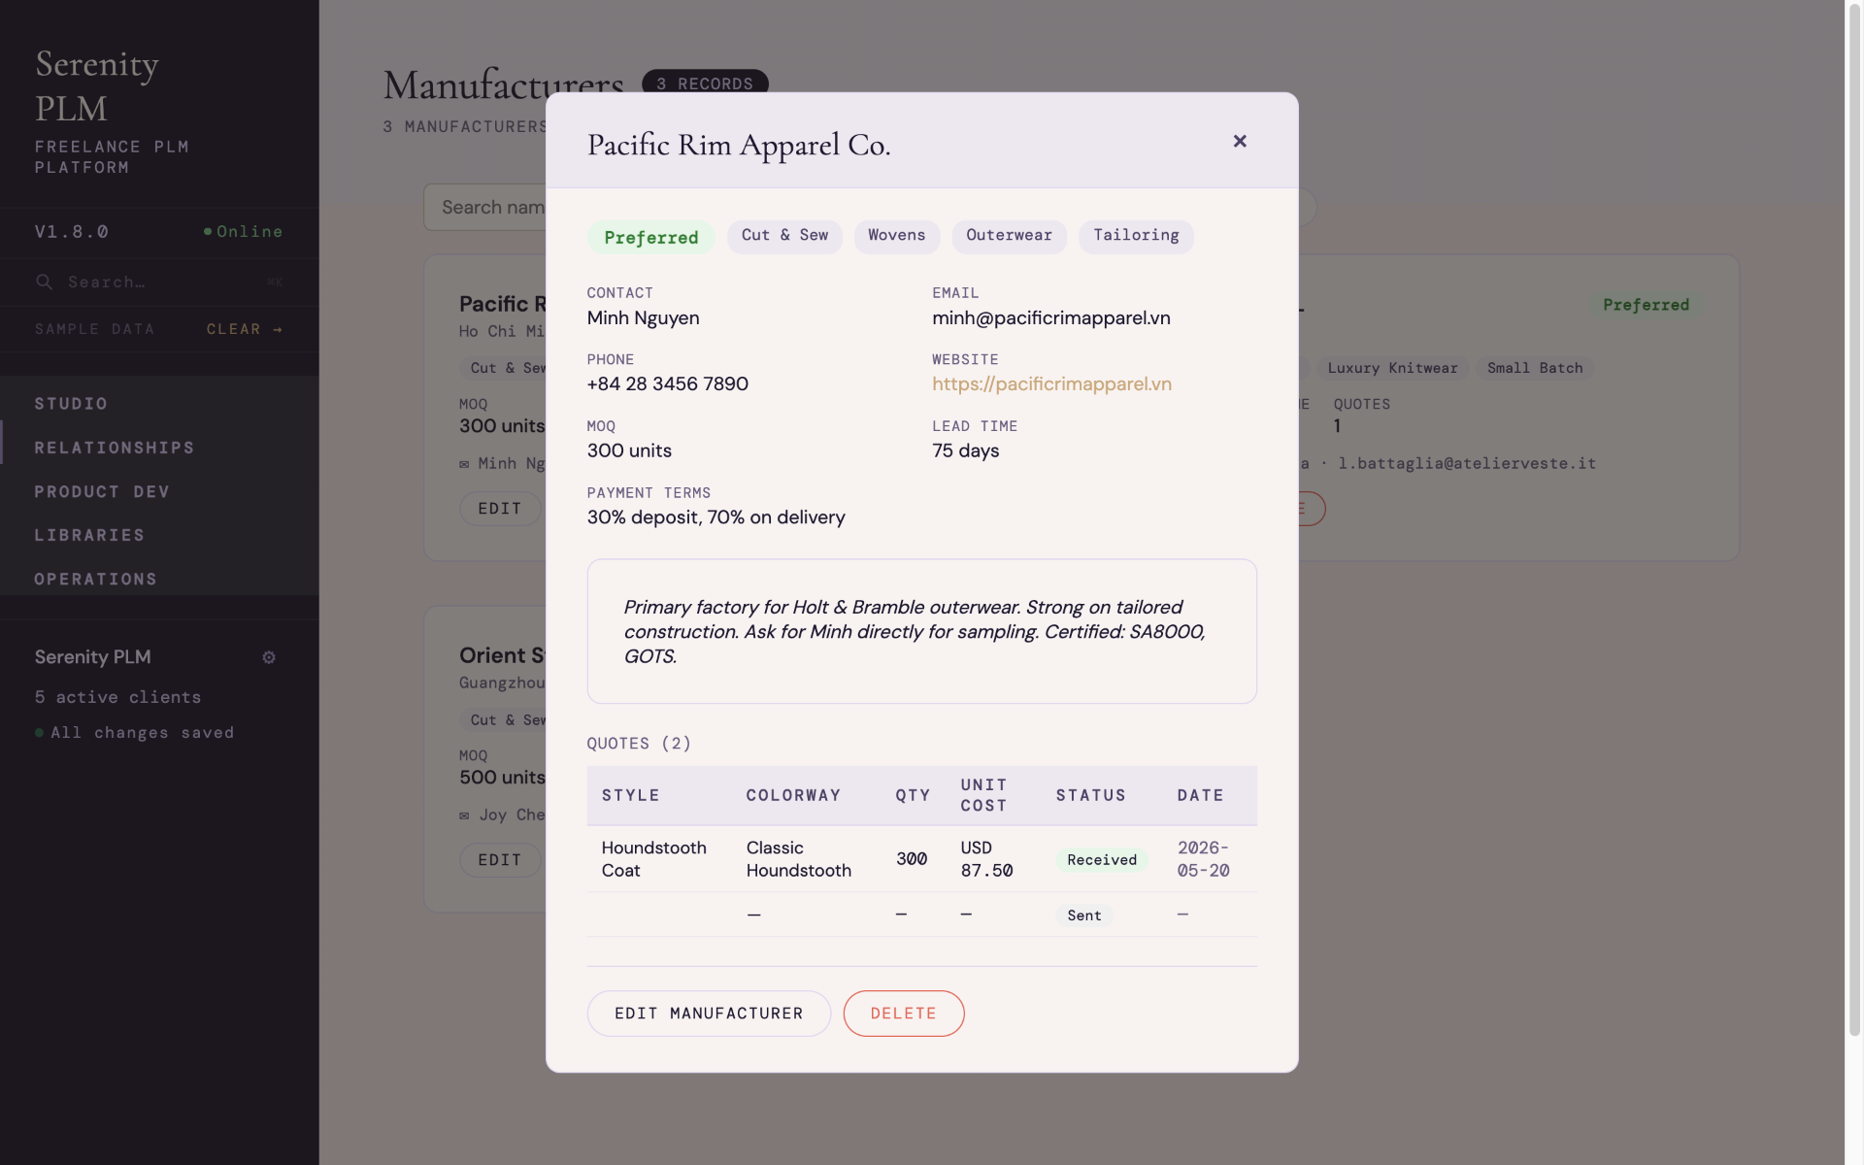
Task: Click the Luxury Knitwear tag on background card
Action: pyautogui.click(x=1392, y=368)
